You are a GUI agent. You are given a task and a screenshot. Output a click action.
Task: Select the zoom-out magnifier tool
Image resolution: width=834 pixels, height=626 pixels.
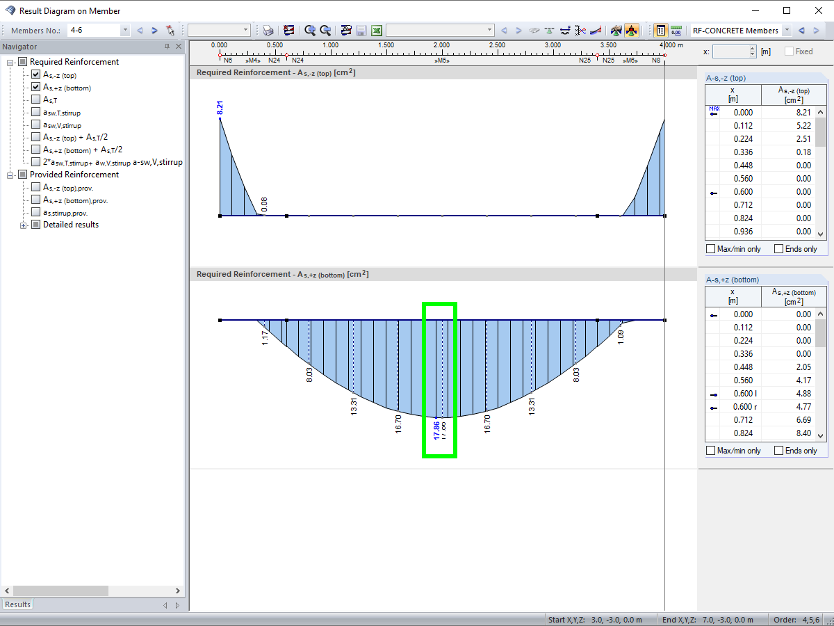click(325, 30)
